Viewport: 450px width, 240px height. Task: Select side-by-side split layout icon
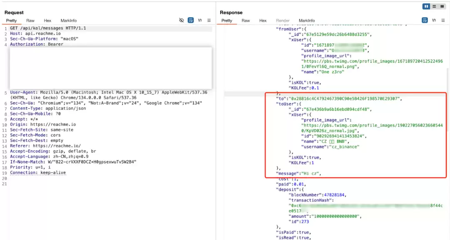pos(426,6)
